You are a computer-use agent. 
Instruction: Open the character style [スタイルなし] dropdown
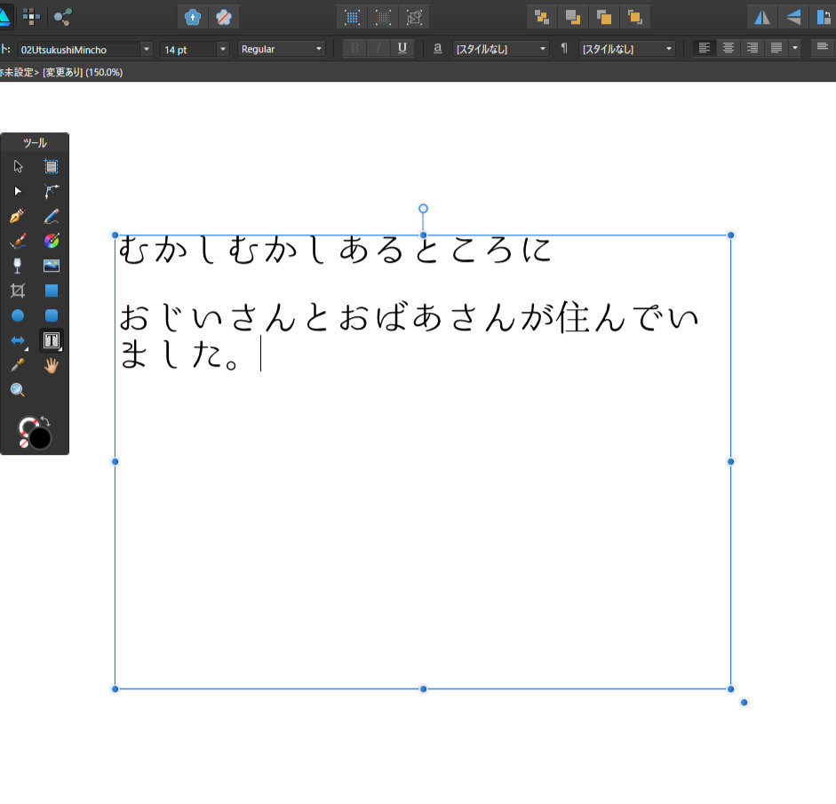pos(501,49)
